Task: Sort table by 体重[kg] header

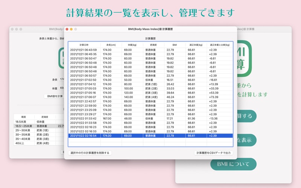Action: (132, 45)
